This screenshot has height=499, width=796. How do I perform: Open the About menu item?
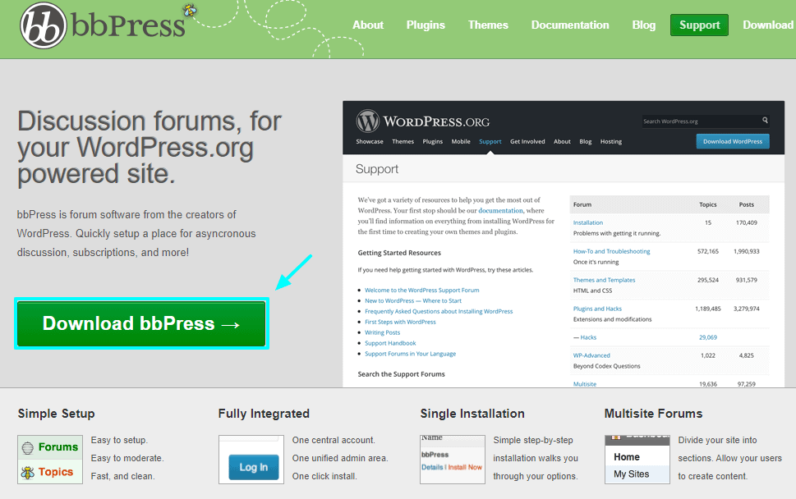[368, 25]
